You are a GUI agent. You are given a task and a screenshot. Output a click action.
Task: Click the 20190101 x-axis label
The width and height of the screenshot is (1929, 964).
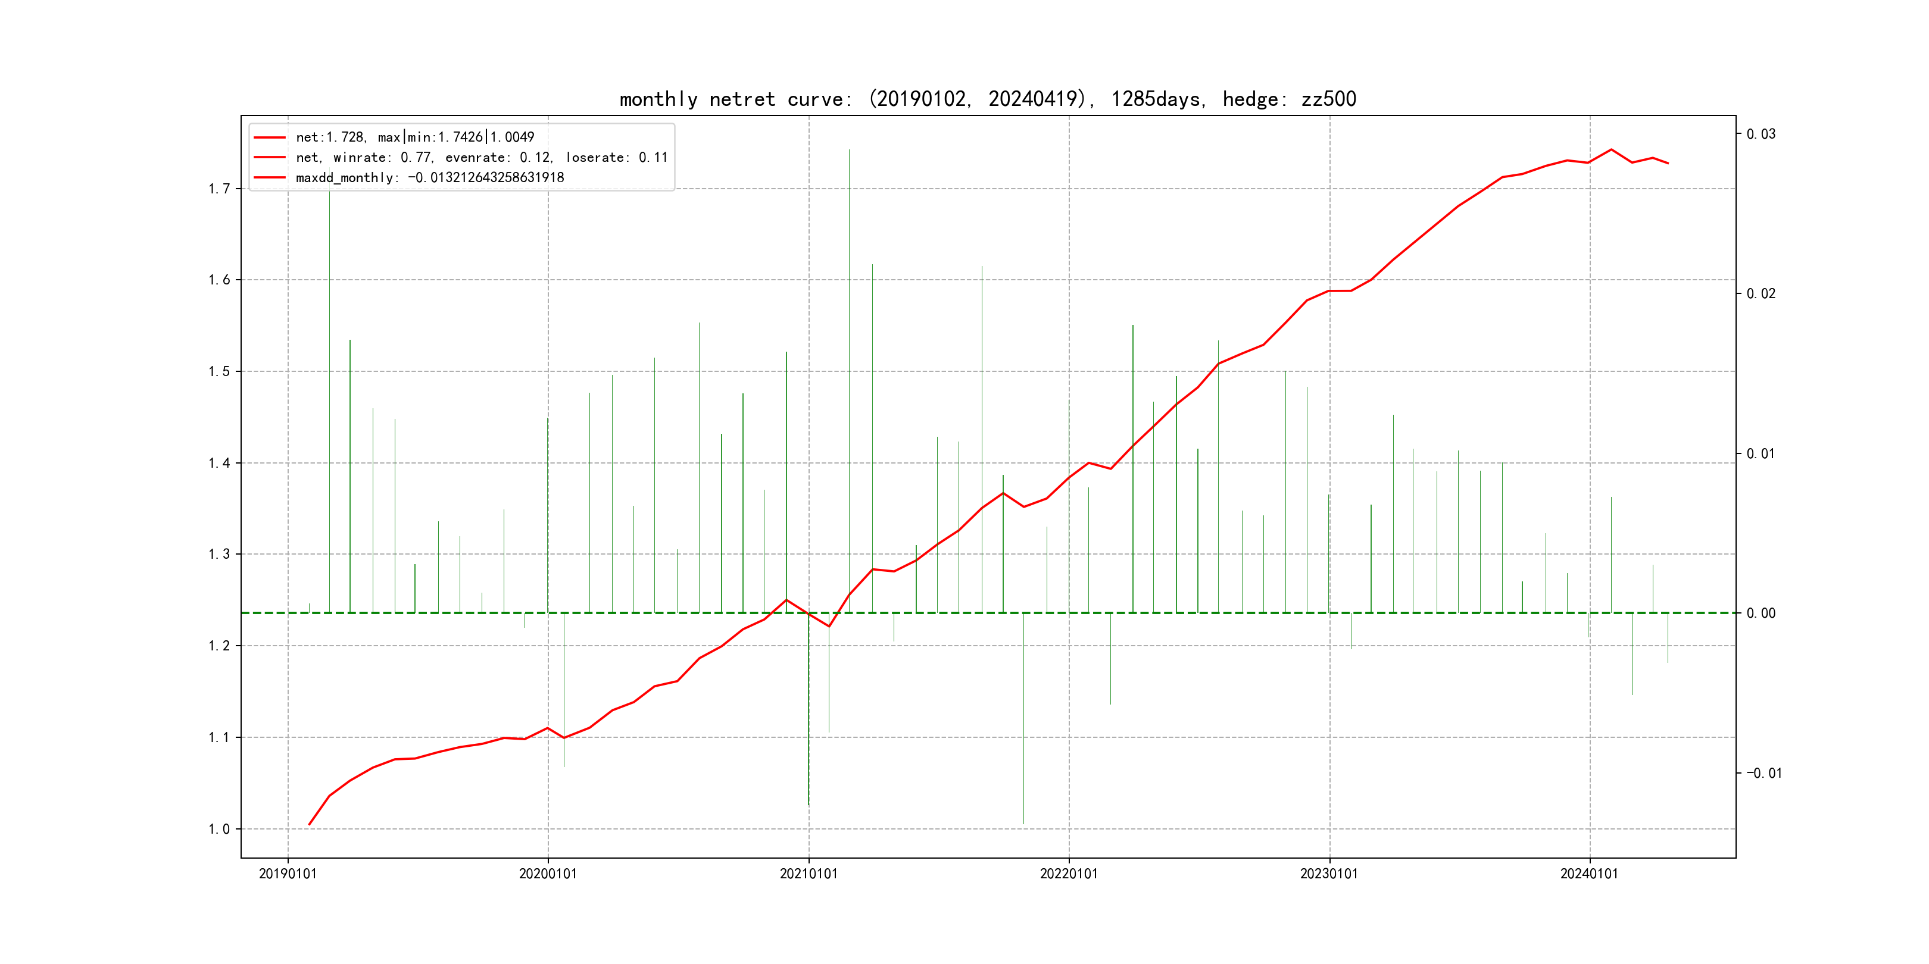coord(288,874)
